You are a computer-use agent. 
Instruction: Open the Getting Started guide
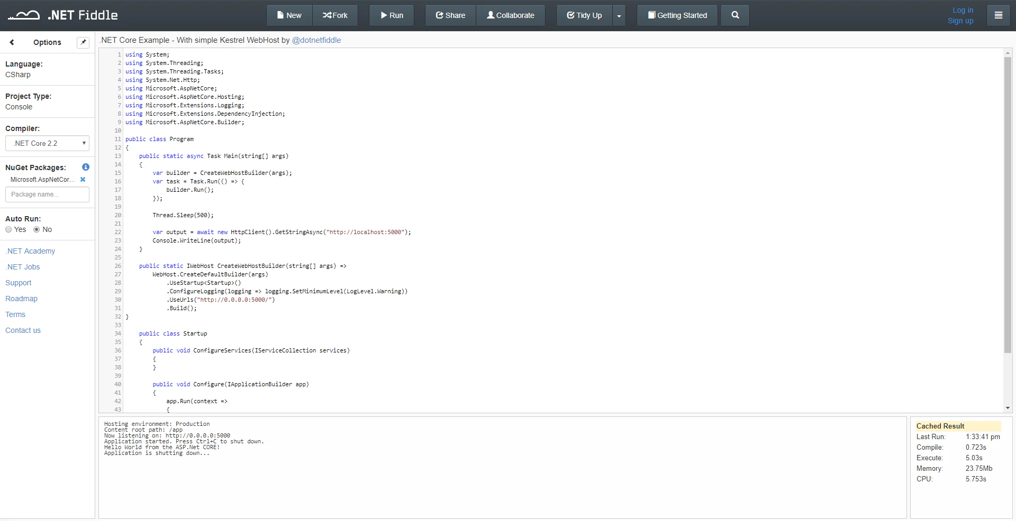pyautogui.click(x=677, y=15)
